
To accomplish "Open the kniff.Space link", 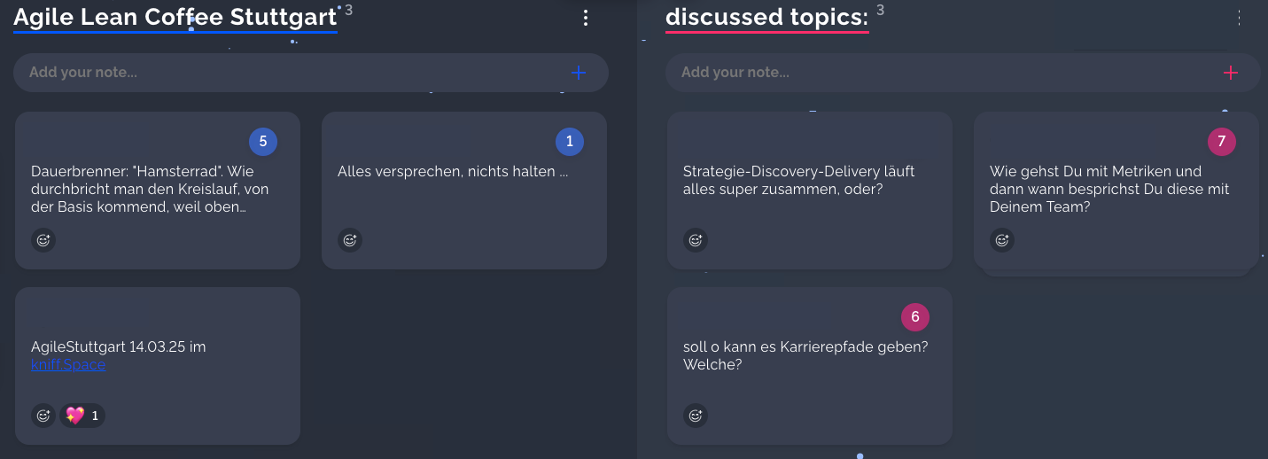I will pos(68,365).
